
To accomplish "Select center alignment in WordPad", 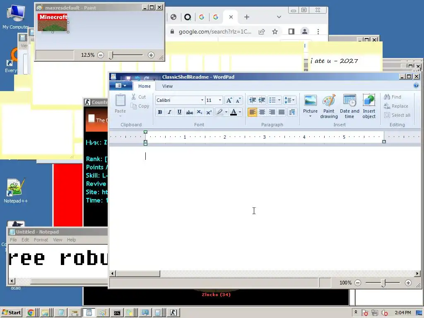I will point(262,112).
